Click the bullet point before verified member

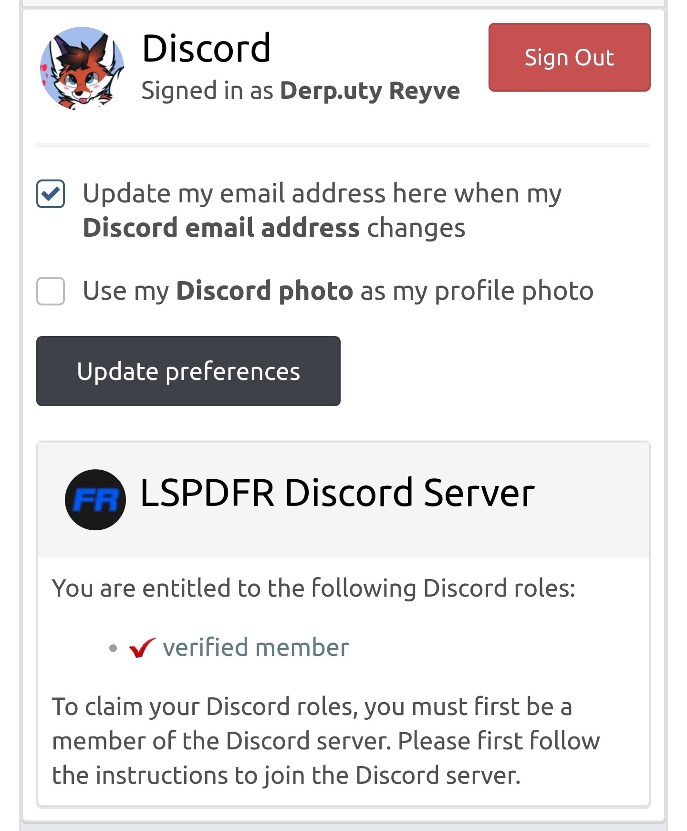click(x=113, y=648)
